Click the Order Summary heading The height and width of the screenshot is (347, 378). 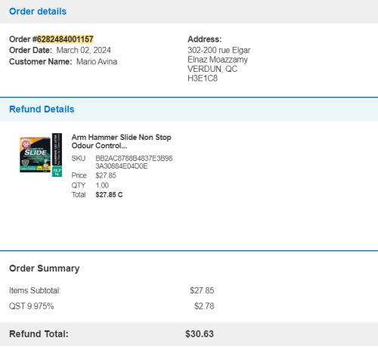[x=45, y=268]
